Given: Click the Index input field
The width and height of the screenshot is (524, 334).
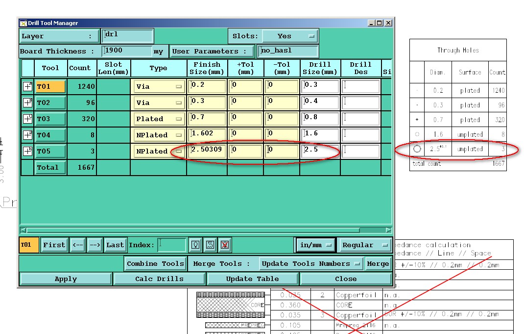Looking at the screenshot, I should [172, 245].
